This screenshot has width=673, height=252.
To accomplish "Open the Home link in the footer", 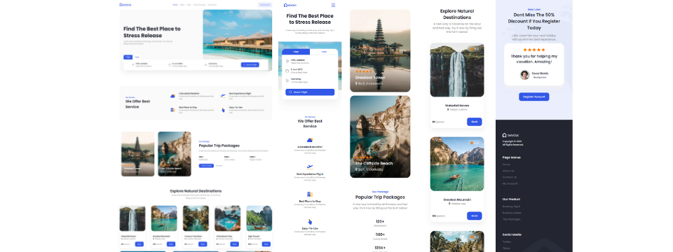I will (x=506, y=164).
